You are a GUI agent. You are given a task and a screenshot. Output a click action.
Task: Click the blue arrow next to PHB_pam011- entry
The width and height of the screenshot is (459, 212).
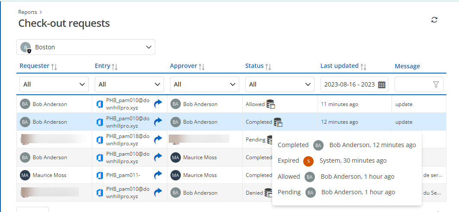158,175
